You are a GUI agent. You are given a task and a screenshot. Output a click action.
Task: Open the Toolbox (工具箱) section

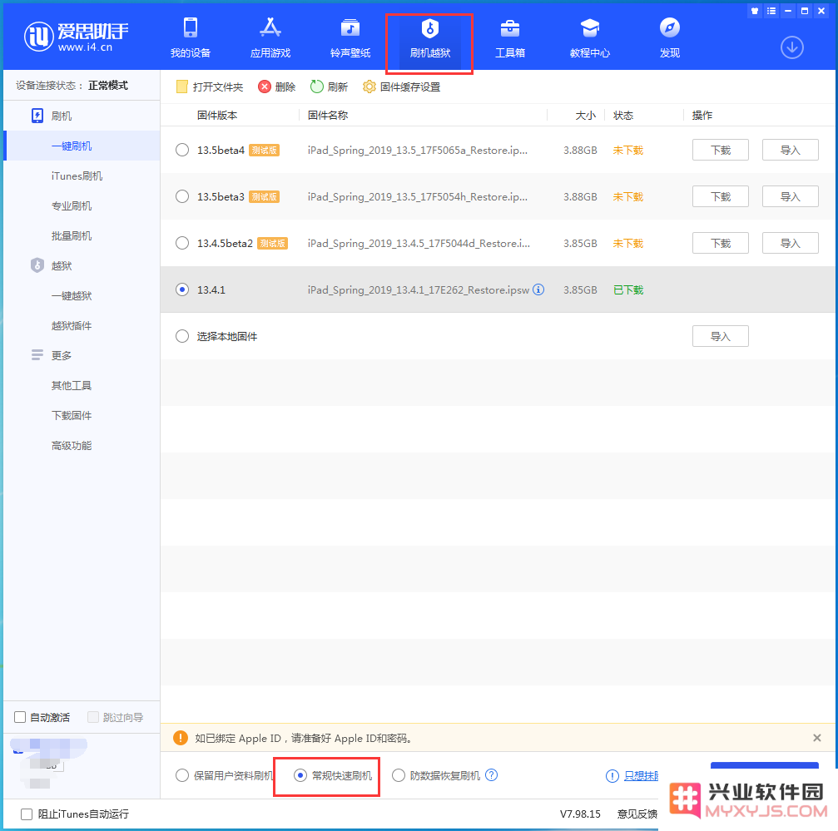[x=510, y=37]
